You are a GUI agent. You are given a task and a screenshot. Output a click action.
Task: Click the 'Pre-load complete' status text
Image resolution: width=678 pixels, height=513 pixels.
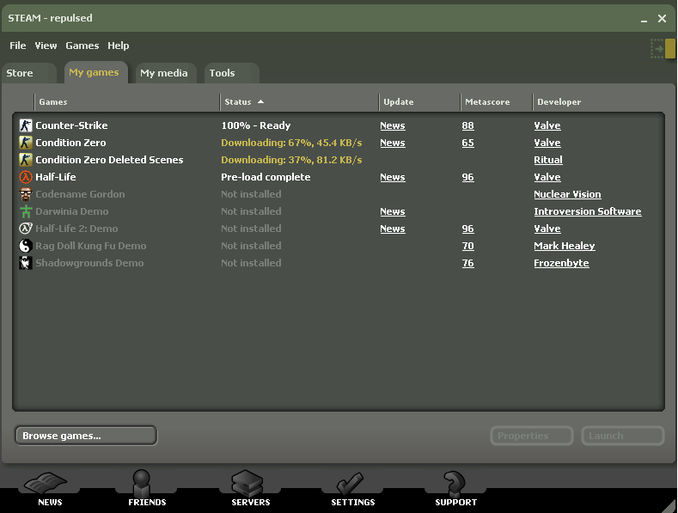click(266, 177)
